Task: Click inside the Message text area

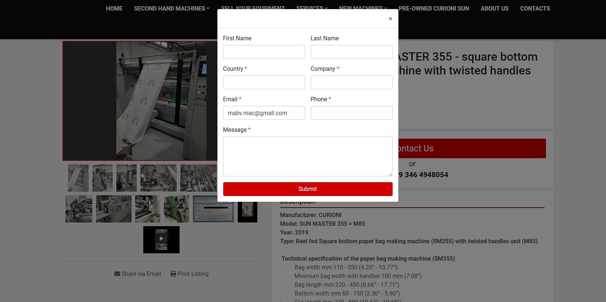Action: click(308, 156)
